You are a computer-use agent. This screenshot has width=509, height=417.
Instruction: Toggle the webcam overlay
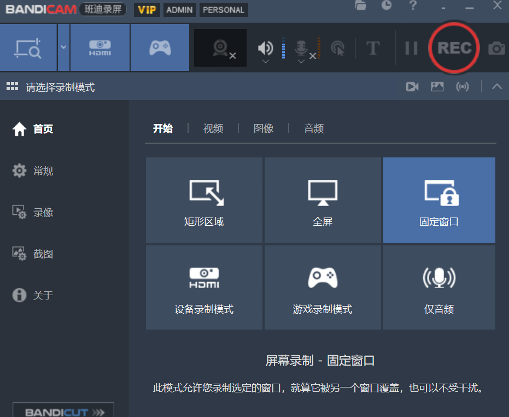pos(220,48)
